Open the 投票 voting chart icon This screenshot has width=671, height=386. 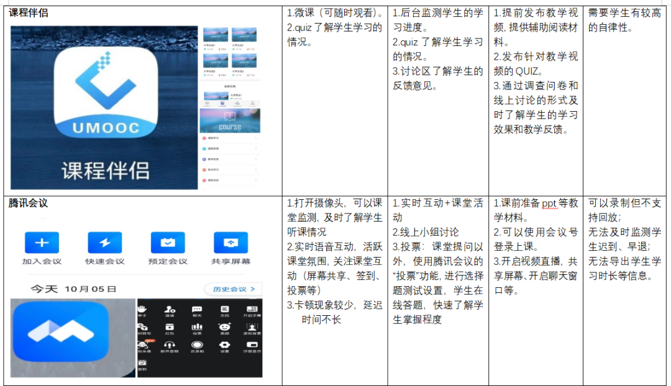coord(197,327)
